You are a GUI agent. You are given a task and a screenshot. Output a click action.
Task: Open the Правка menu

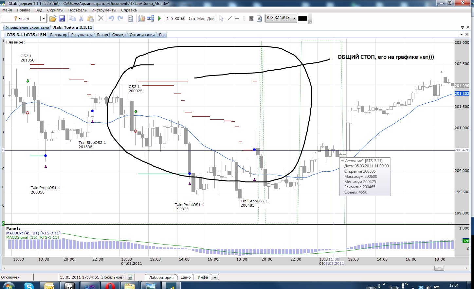24,10
